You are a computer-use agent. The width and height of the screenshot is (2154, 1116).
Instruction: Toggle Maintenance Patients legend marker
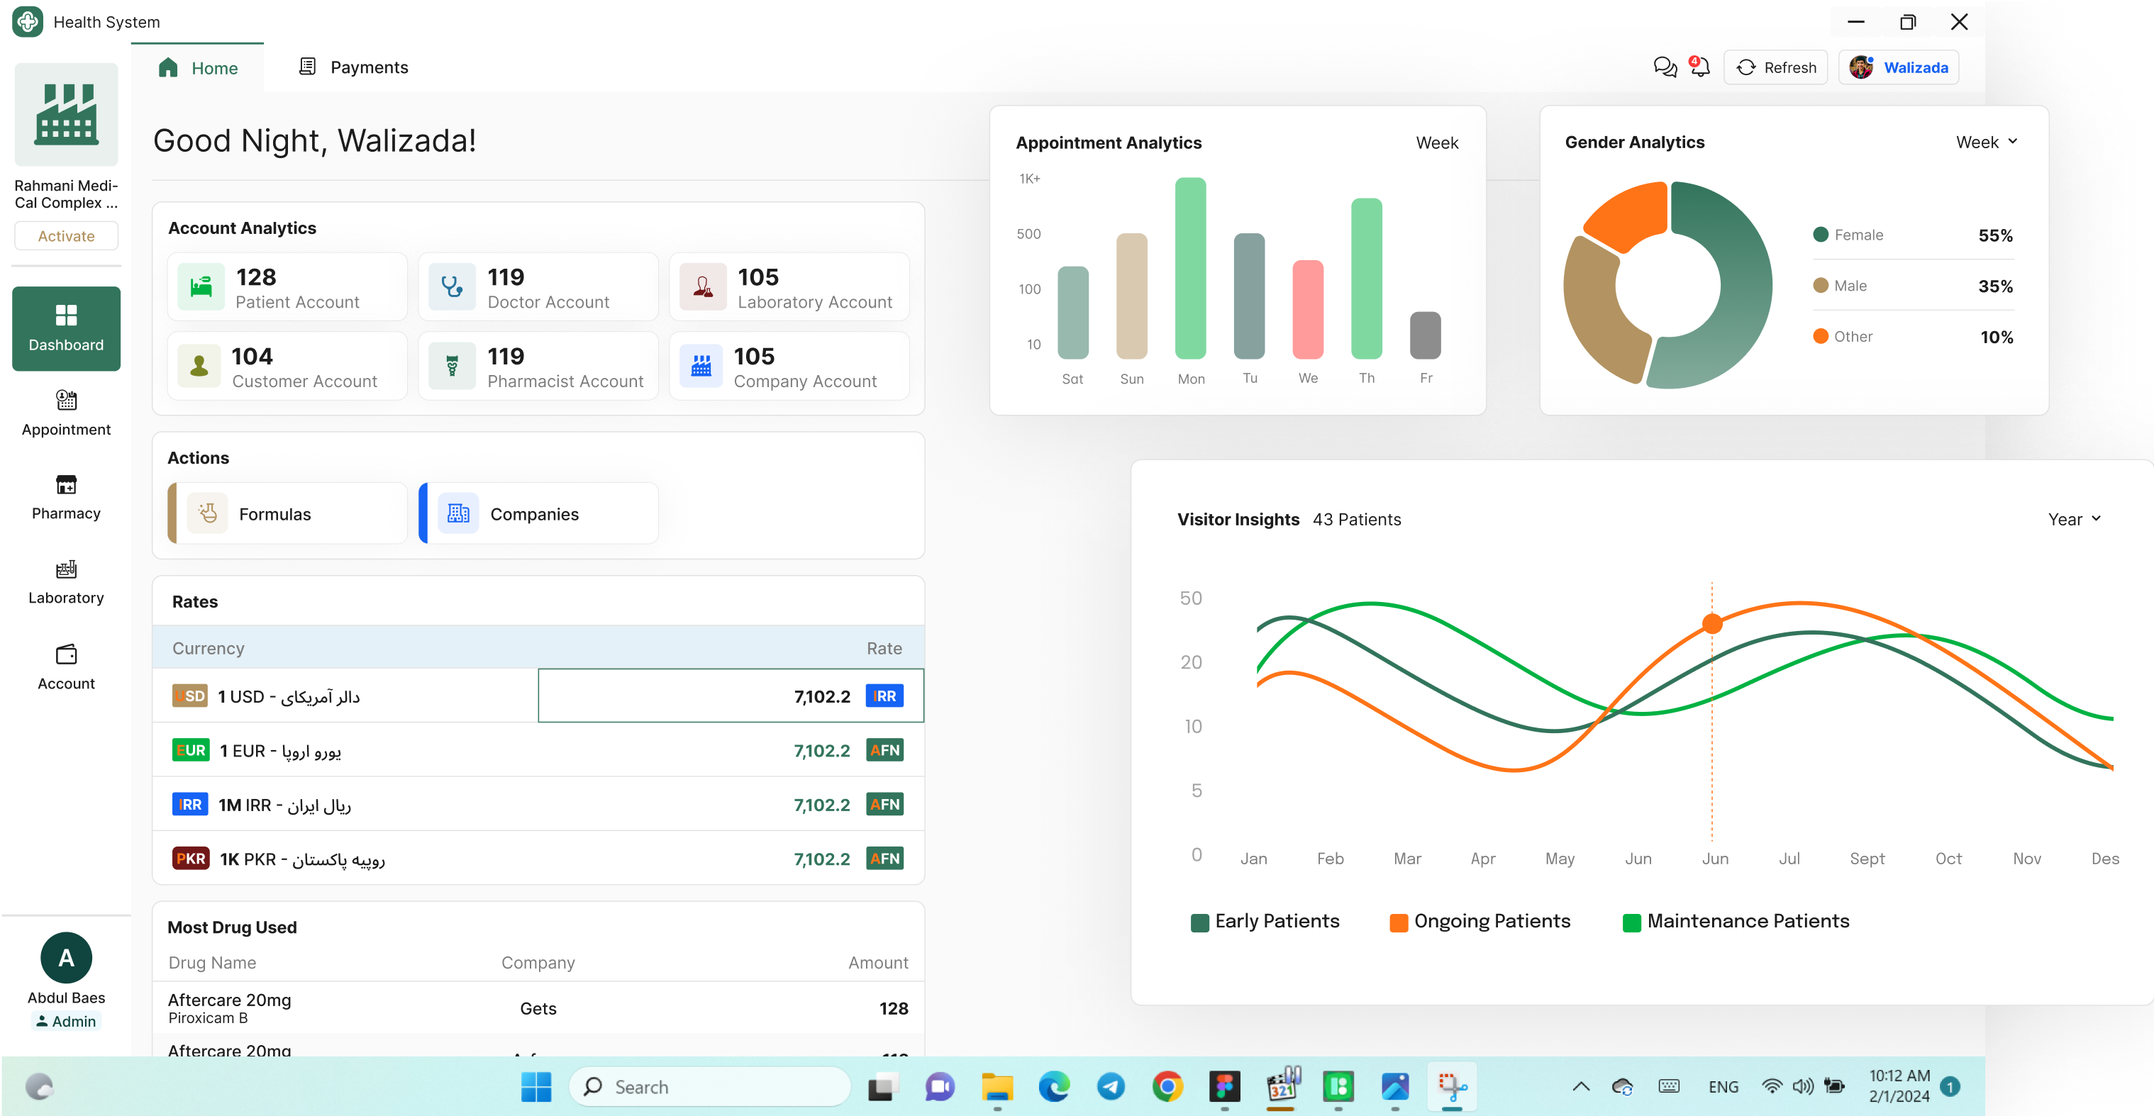click(1631, 922)
